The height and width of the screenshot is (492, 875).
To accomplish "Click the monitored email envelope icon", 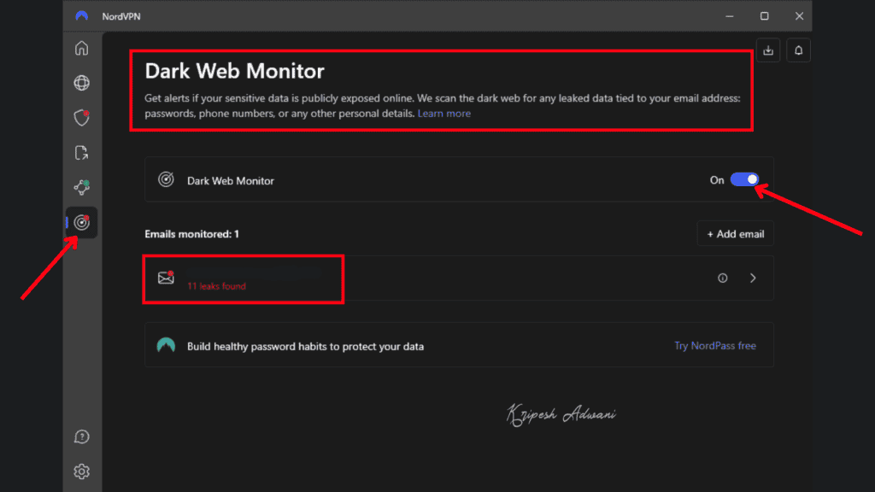I will pos(167,278).
